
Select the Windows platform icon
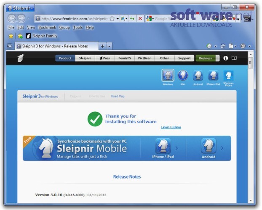pos(168,77)
